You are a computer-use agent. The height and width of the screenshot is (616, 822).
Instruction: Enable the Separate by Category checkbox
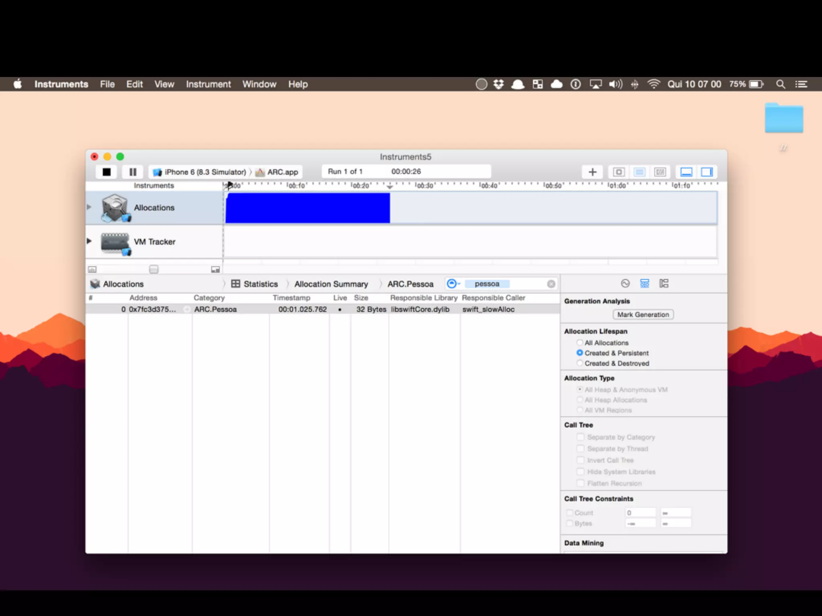coord(580,437)
